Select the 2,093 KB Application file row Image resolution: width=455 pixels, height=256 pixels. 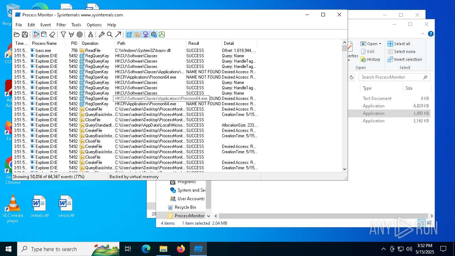point(390,113)
